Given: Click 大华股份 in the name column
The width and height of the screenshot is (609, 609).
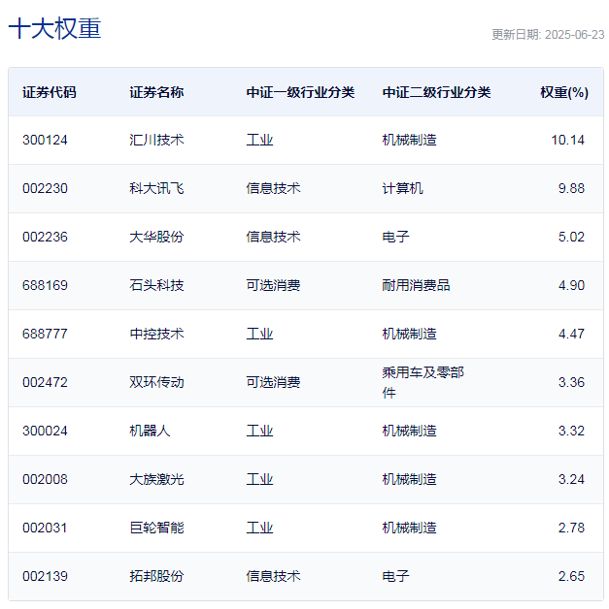Looking at the screenshot, I should 156,237.
